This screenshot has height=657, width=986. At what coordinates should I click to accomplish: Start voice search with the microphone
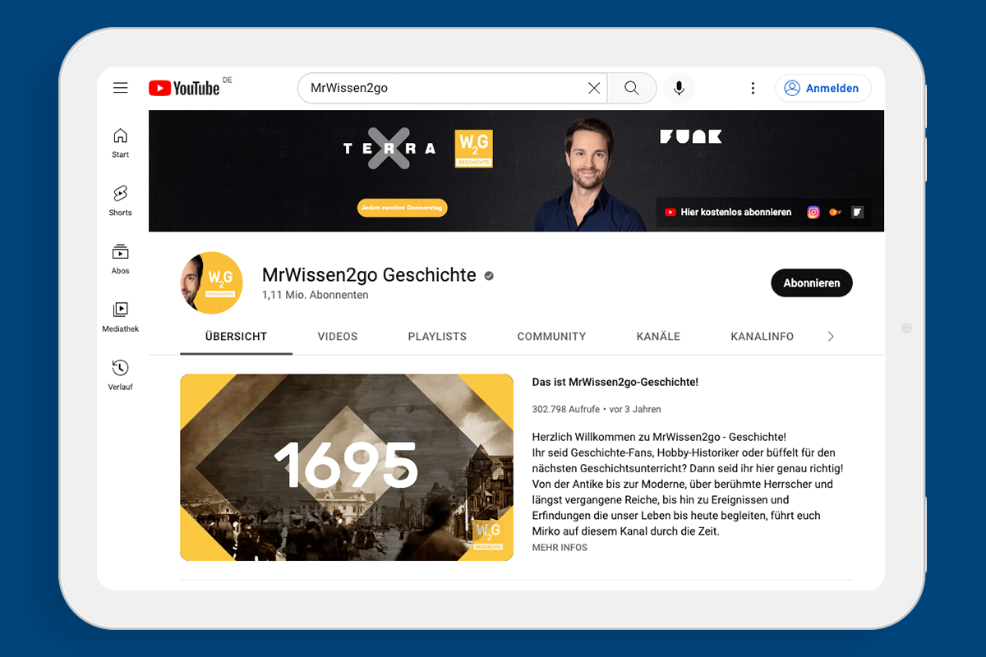pos(679,88)
